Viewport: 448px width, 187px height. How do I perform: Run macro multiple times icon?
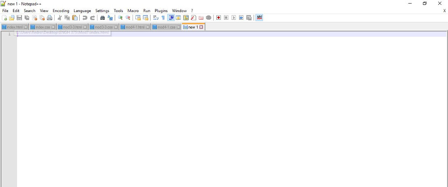241,18
